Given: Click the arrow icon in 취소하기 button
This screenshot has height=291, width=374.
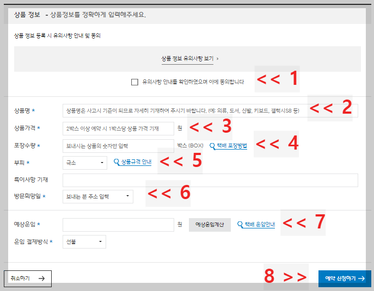Looking at the screenshot, I should tap(42, 278).
